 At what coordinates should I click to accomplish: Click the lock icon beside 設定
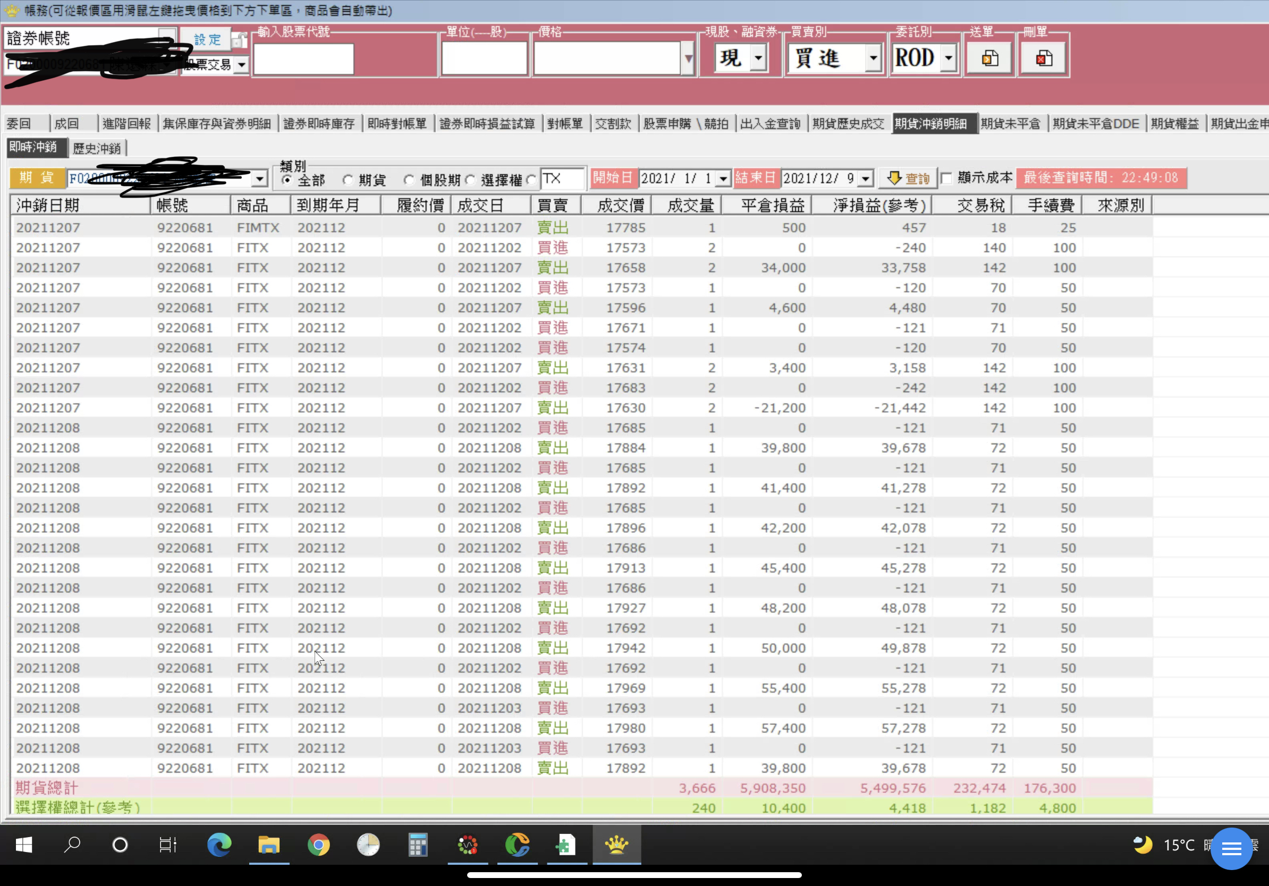click(x=239, y=40)
